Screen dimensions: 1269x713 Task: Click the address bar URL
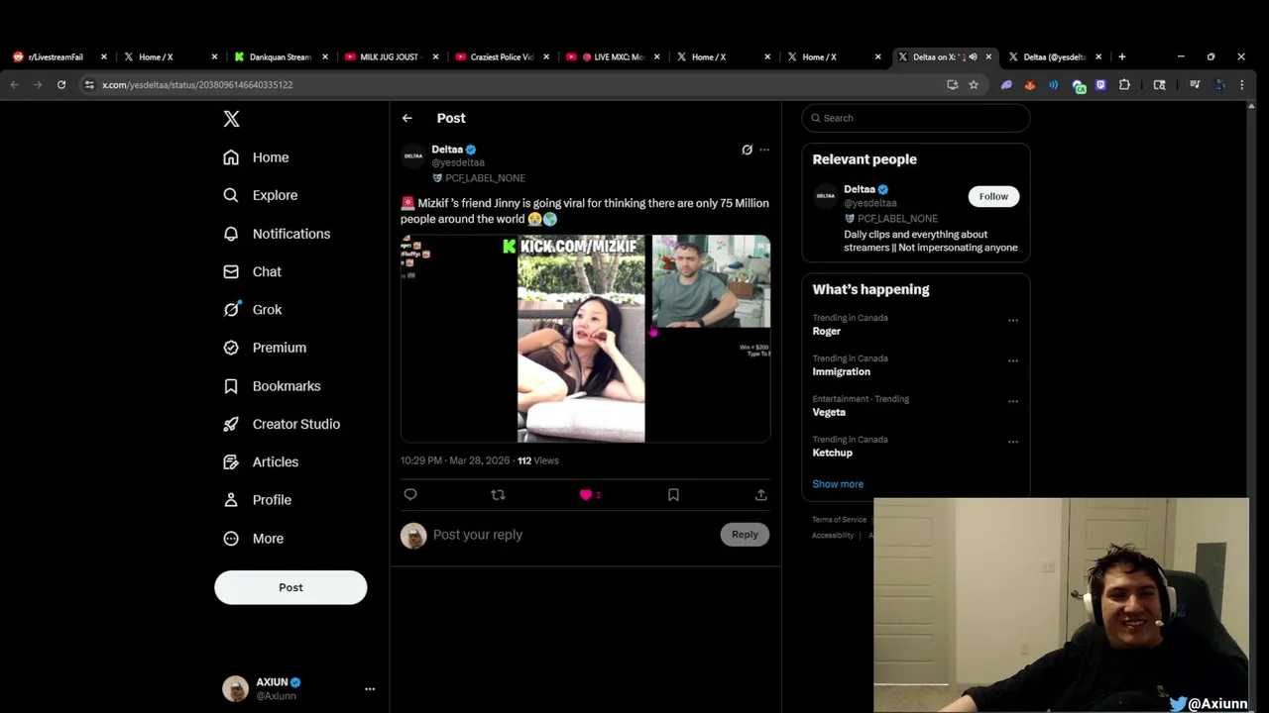coord(197,85)
